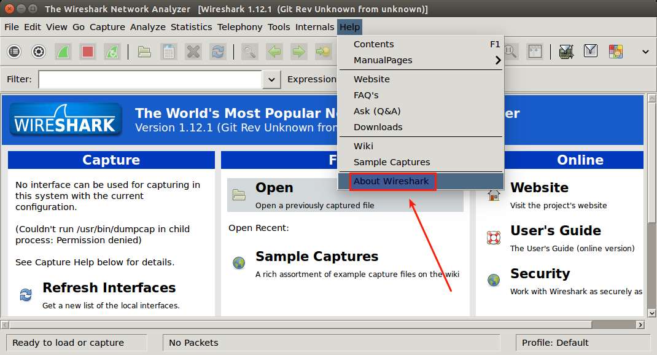657x355 pixels.
Task: Open the Edit menu
Action: [33, 27]
